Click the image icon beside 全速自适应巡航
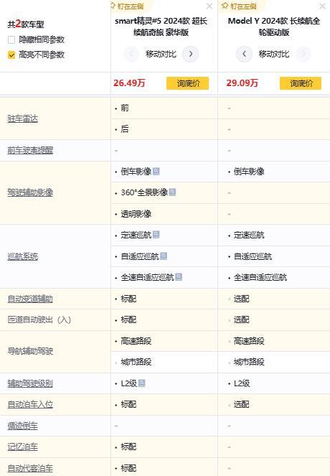Image resolution: width=330 pixels, height=476 pixels. click(179, 277)
